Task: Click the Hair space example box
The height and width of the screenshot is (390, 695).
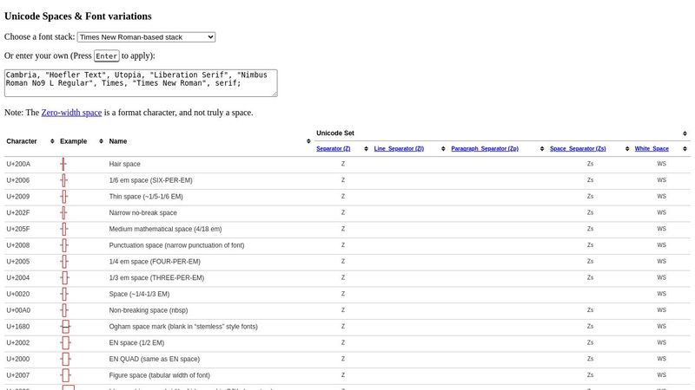Action: coord(63,164)
